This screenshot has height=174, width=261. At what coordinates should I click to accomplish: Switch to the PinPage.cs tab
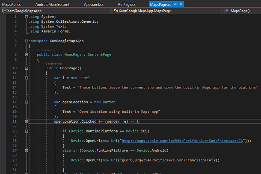[127, 4]
